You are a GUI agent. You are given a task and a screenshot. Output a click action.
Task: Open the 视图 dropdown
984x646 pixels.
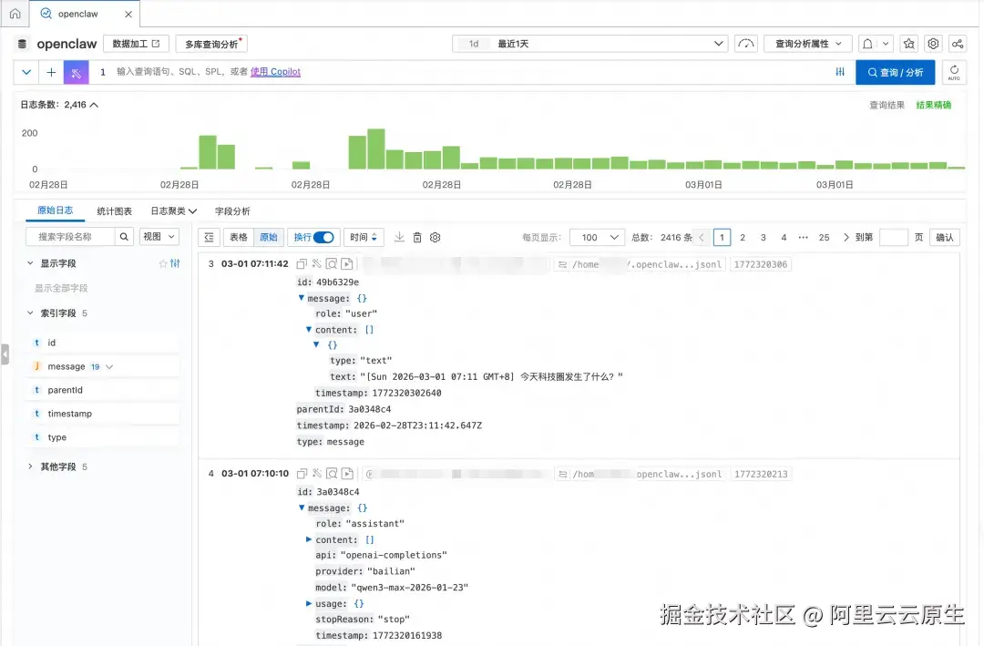coord(159,237)
